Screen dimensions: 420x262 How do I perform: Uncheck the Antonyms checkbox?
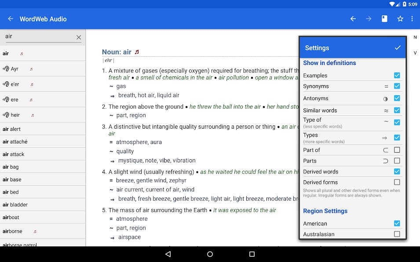tap(397, 98)
